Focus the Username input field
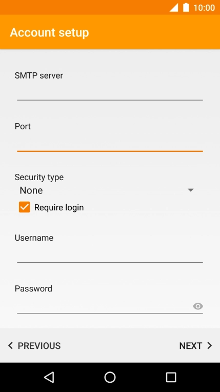The image size is (220, 392). pyautogui.click(x=110, y=255)
